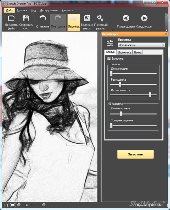The height and width of the screenshot is (210, 170).
Task: Open the Файл menu
Action: tap(10, 10)
